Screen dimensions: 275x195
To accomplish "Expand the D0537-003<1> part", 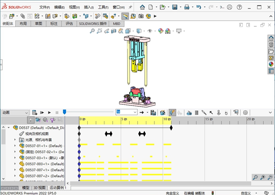I will [15, 164].
